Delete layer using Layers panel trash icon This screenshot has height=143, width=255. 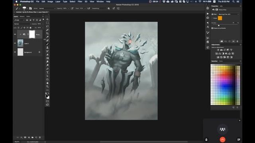pyautogui.click(x=40, y=137)
